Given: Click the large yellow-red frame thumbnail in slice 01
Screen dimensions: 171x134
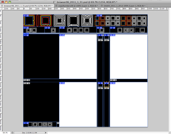Looking at the screenshot, I should click(x=29, y=20).
